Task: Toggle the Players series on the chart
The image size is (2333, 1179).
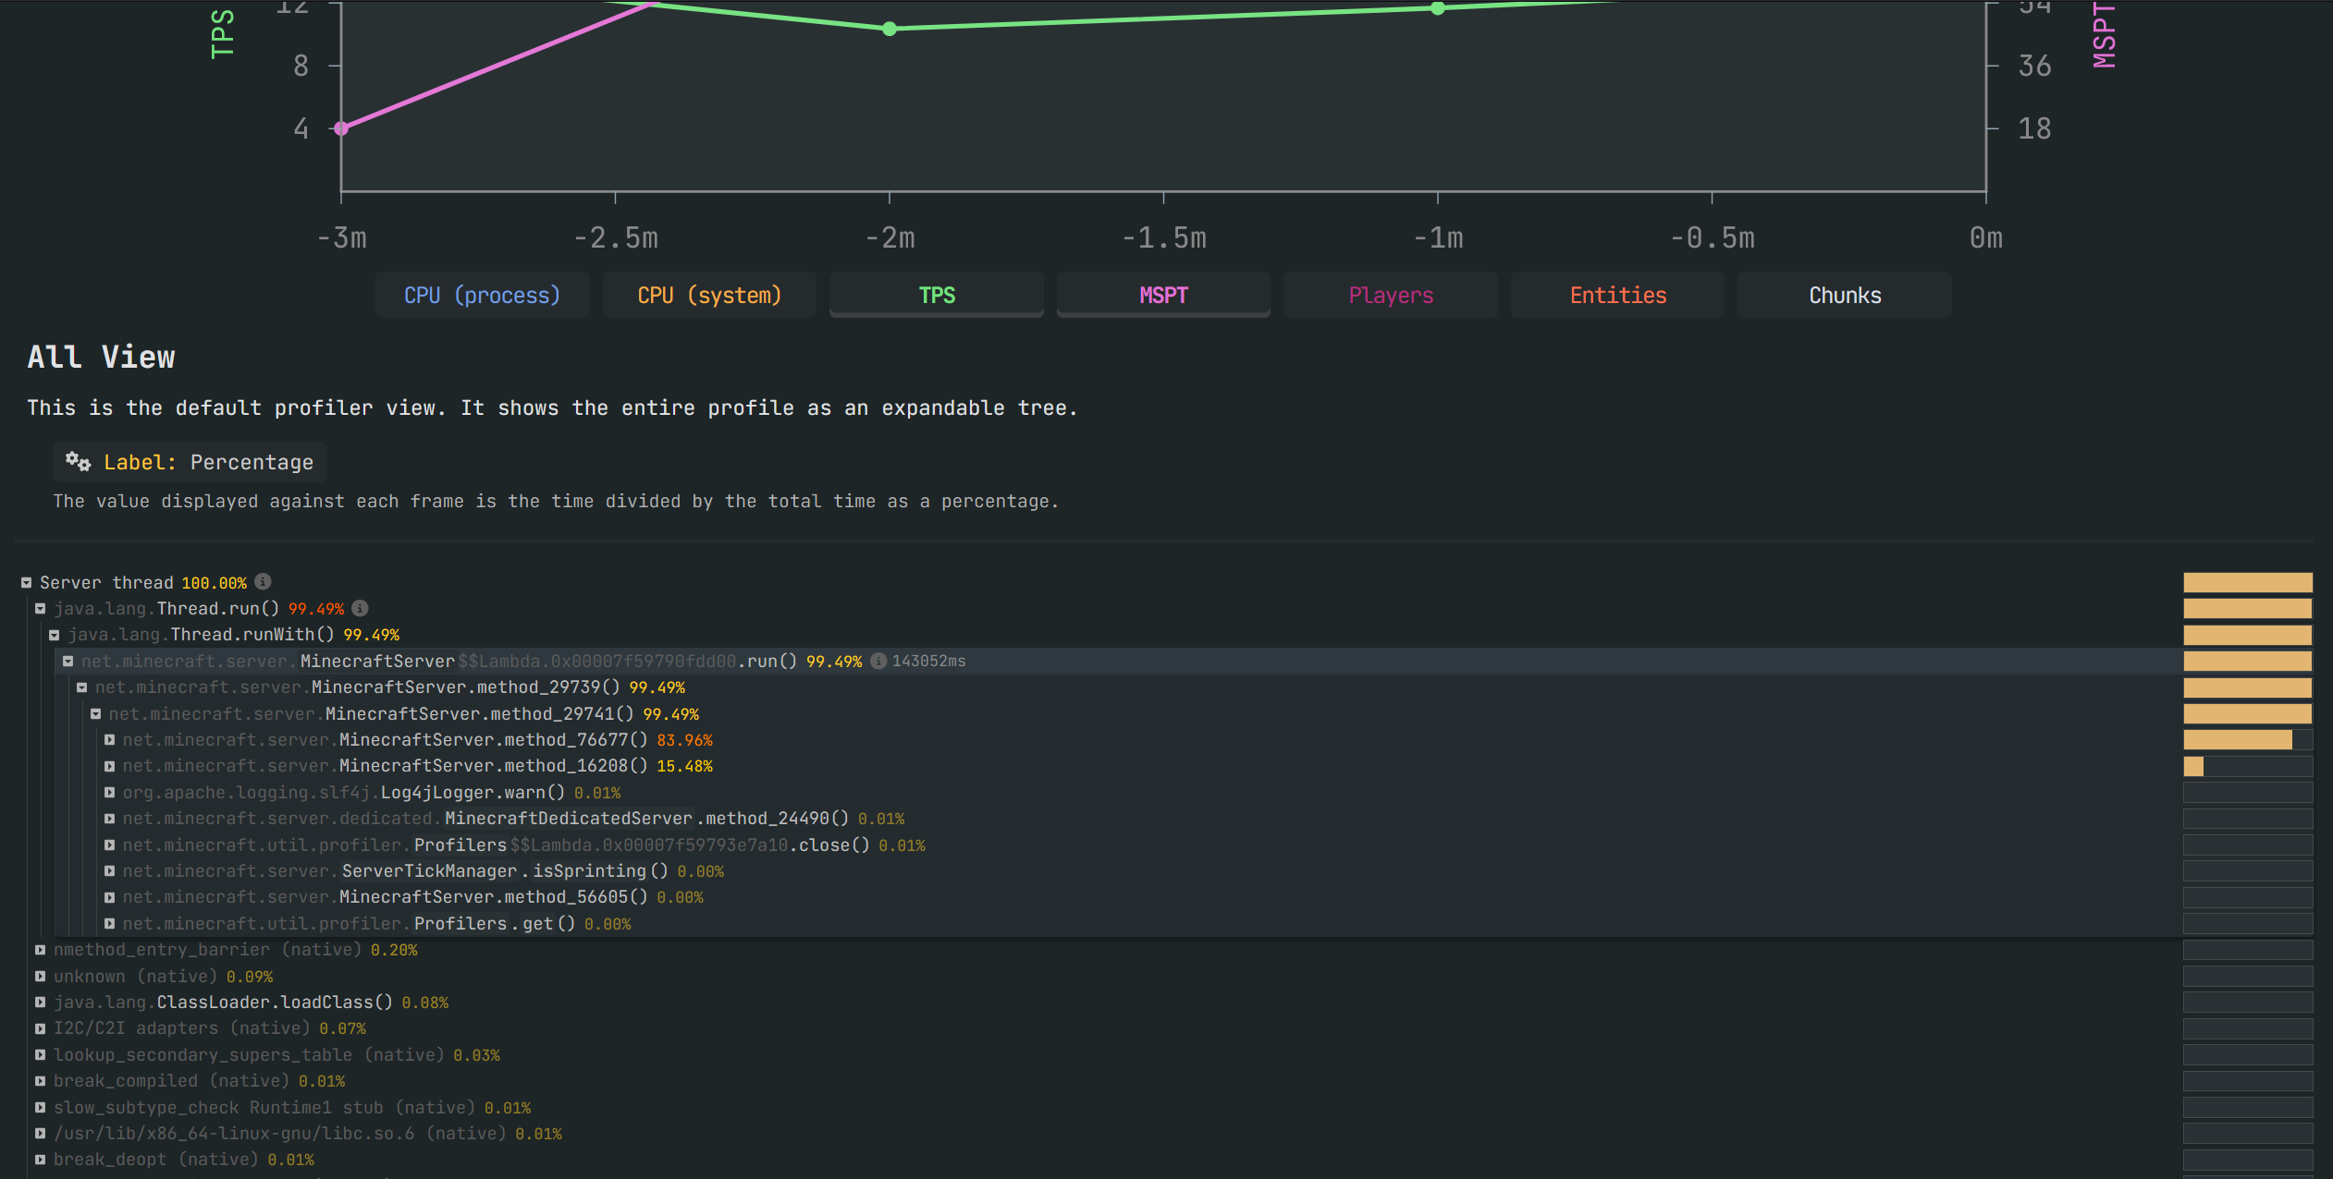Action: [1390, 295]
